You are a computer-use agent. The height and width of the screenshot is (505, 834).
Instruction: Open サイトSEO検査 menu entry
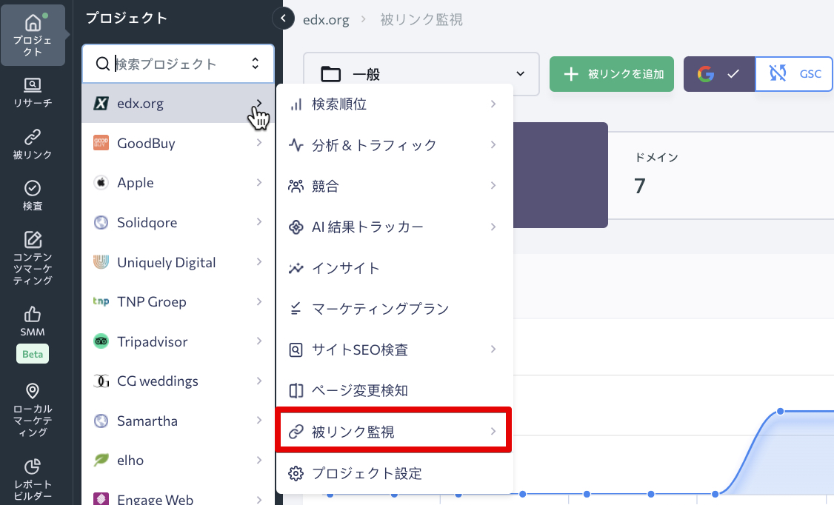(x=393, y=350)
